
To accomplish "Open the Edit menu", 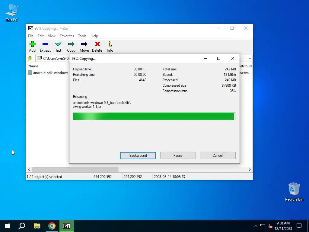I will coord(41,36).
